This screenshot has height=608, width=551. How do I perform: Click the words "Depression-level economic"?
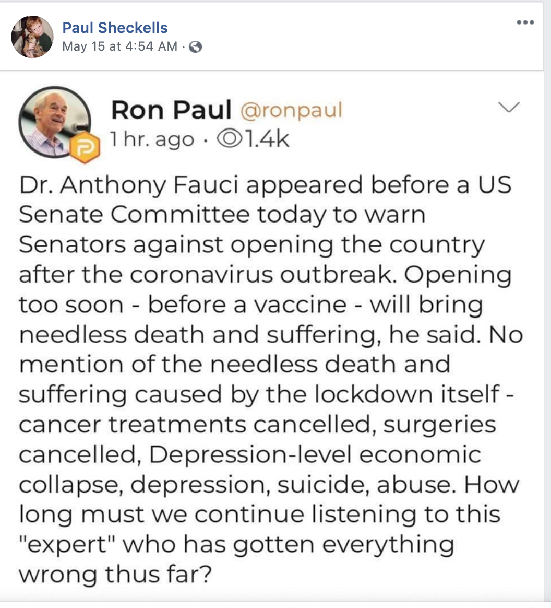tap(315, 454)
